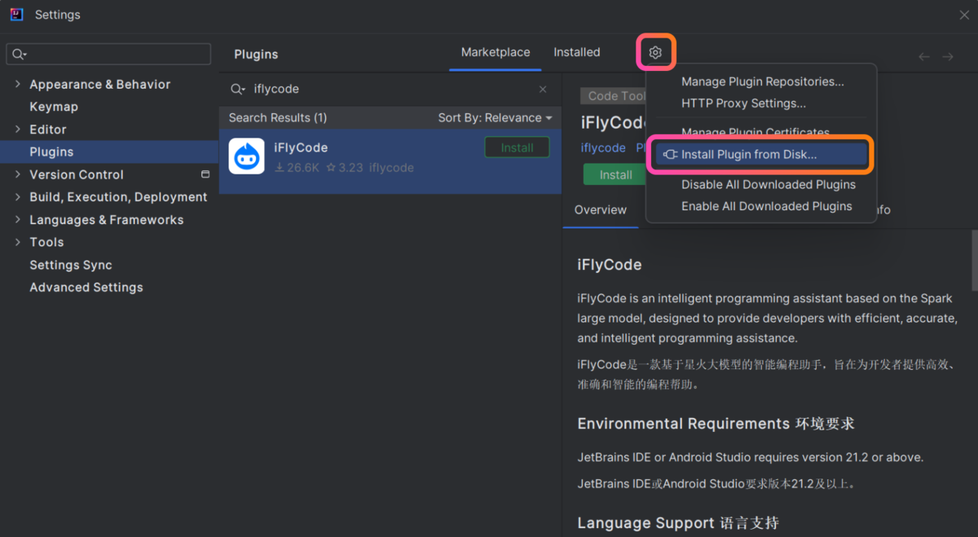978x537 pixels.
Task: Click the settings search magnifier icon
Action: click(x=19, y=55)
